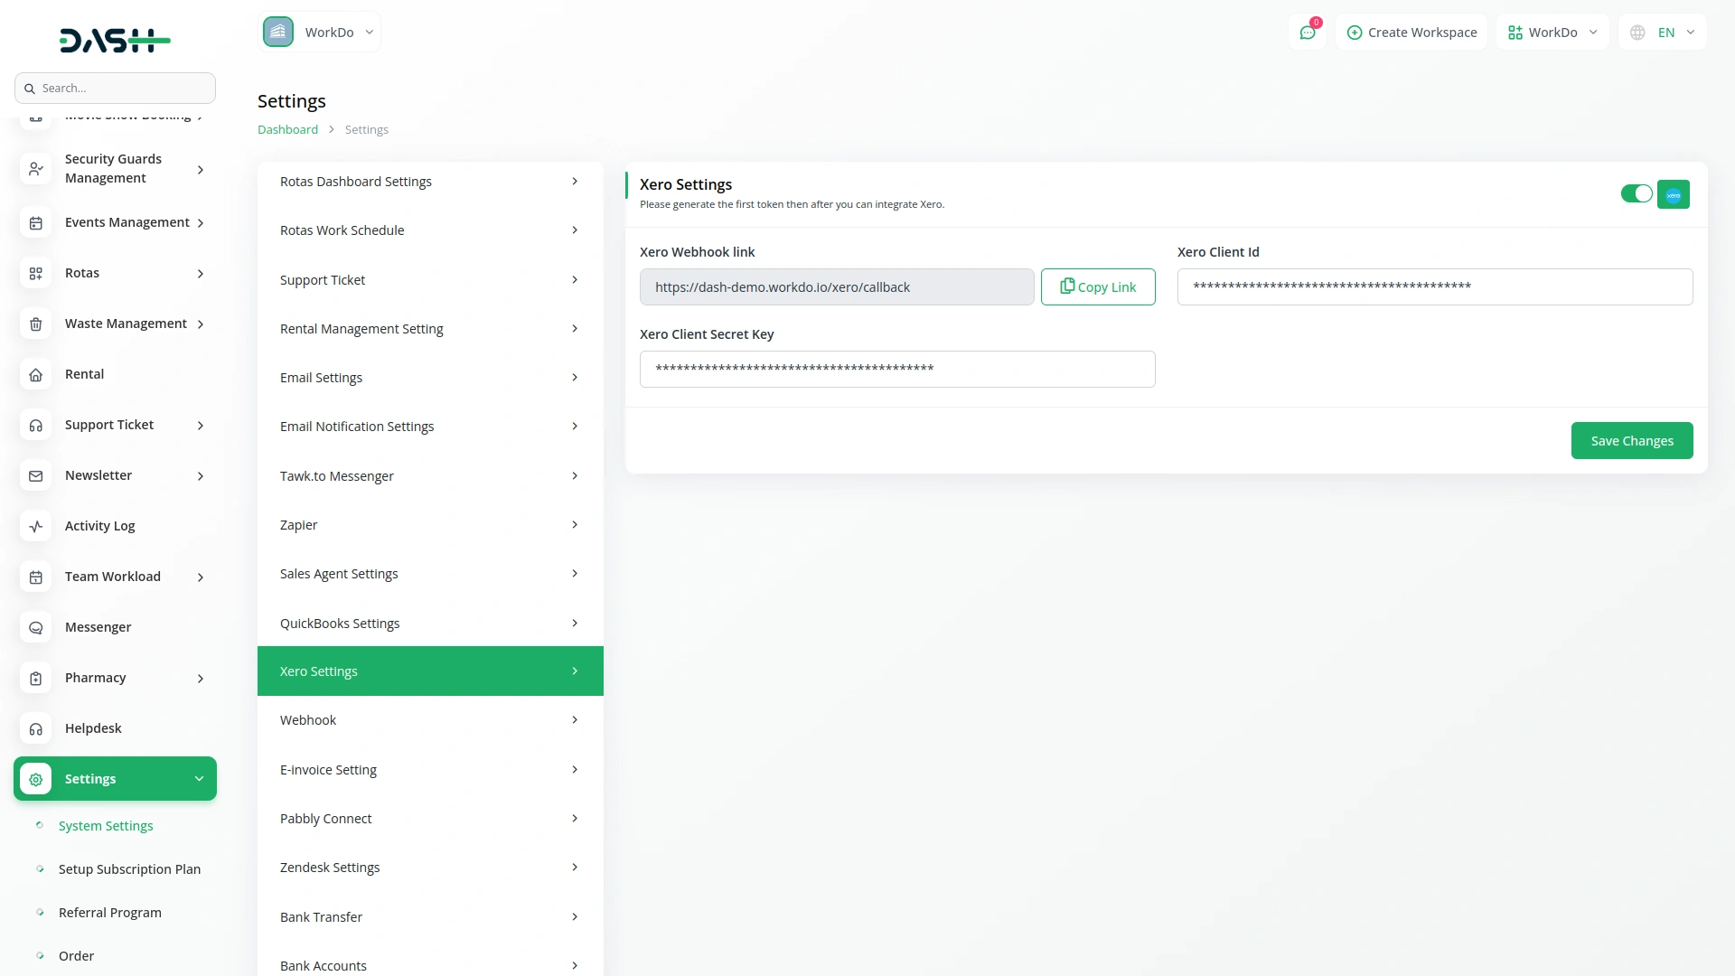Click the Copy Link button
The height and width of the screenshot is (976, 1735).
click(1098, 286)
